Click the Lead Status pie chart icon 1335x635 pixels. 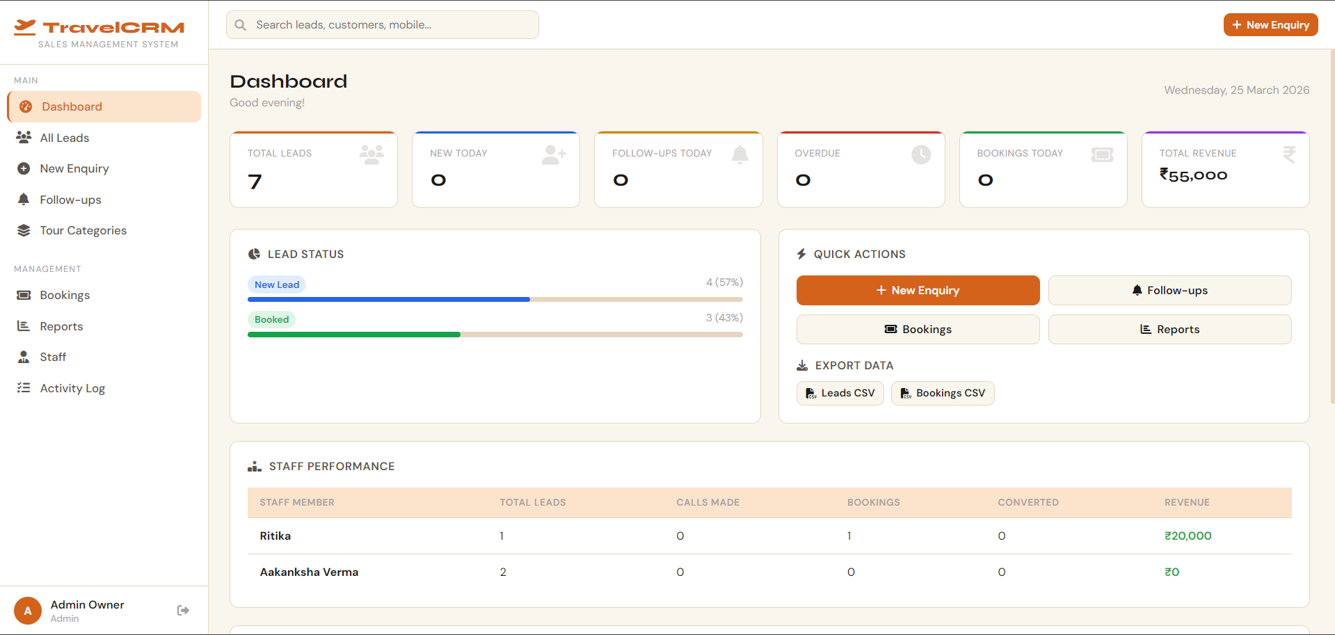(254, 254)
